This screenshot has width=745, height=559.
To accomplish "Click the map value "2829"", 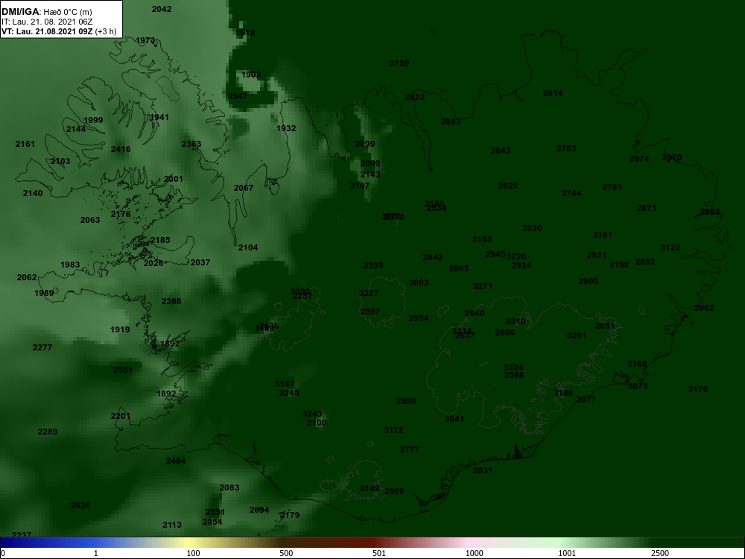I will 508,186.
